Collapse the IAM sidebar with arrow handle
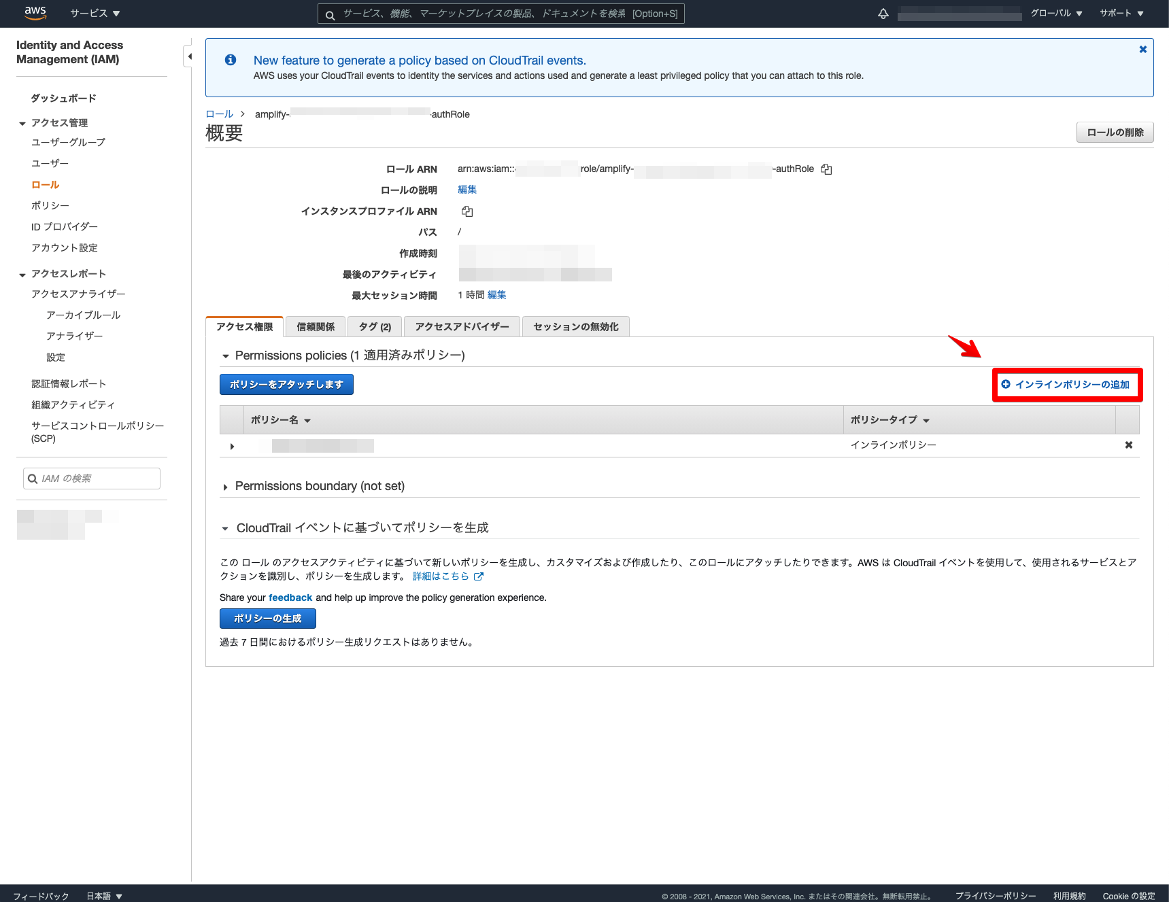The width and height of the screenshot is (1169, 902). tap(189, 56)
